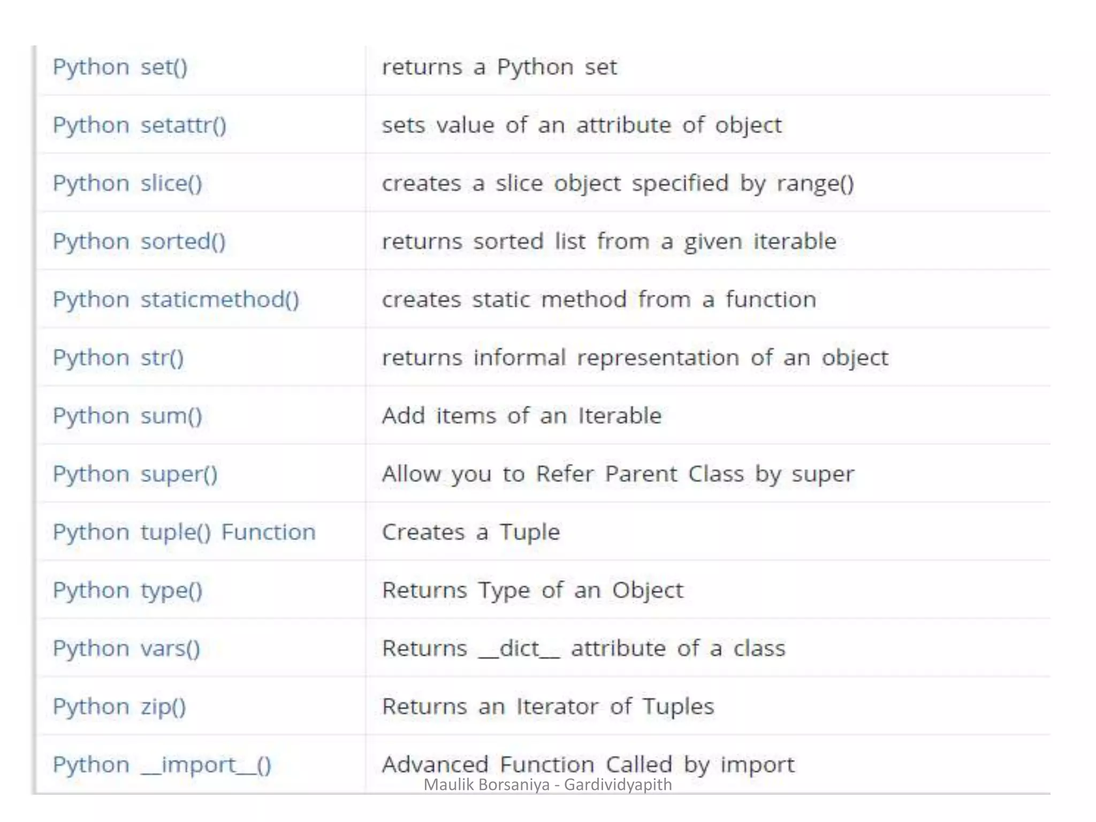Image resolution: width=1096 pixels, height=822 pixels.
Task: Open the Python slice() function link
Action: click(x=127, y=184)
